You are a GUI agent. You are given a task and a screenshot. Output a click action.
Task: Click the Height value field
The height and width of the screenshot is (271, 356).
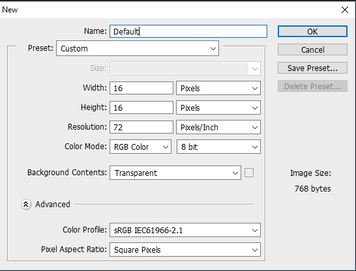point(141,107)
